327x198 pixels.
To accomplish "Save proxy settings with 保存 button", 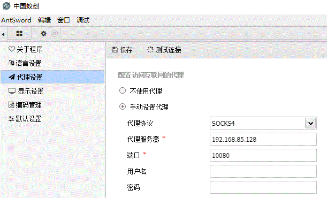I will click(123, 50).
